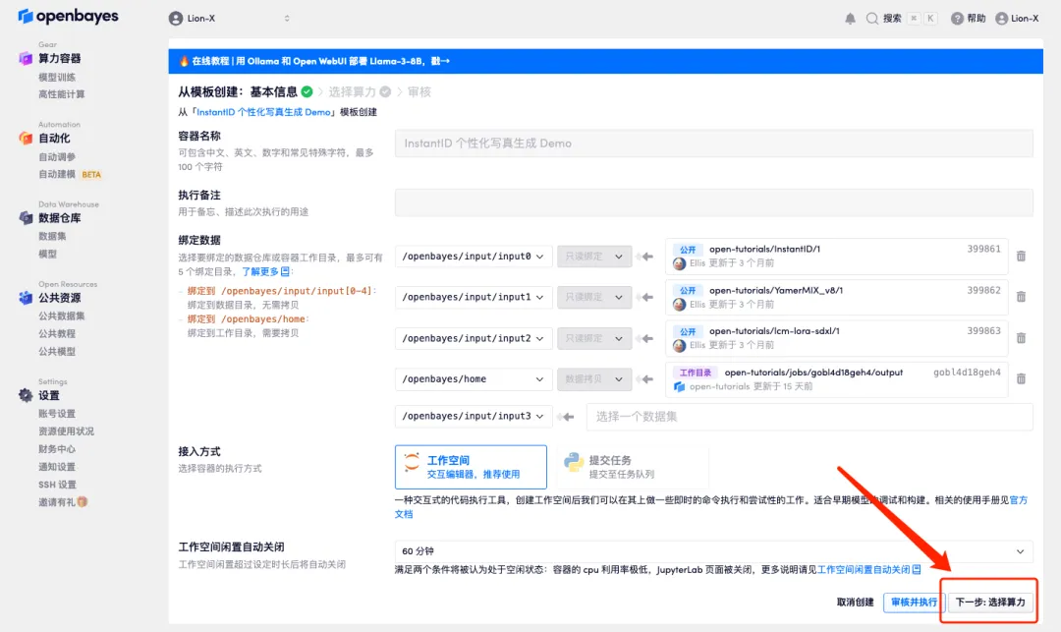Image resolution: width=1061 pixels, height=632 pixels.
Task: Click the search magnifier icon
Action: click(872, 19)
